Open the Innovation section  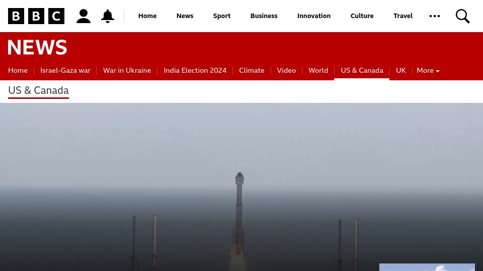pyautogui.click(x=314, y=16)
